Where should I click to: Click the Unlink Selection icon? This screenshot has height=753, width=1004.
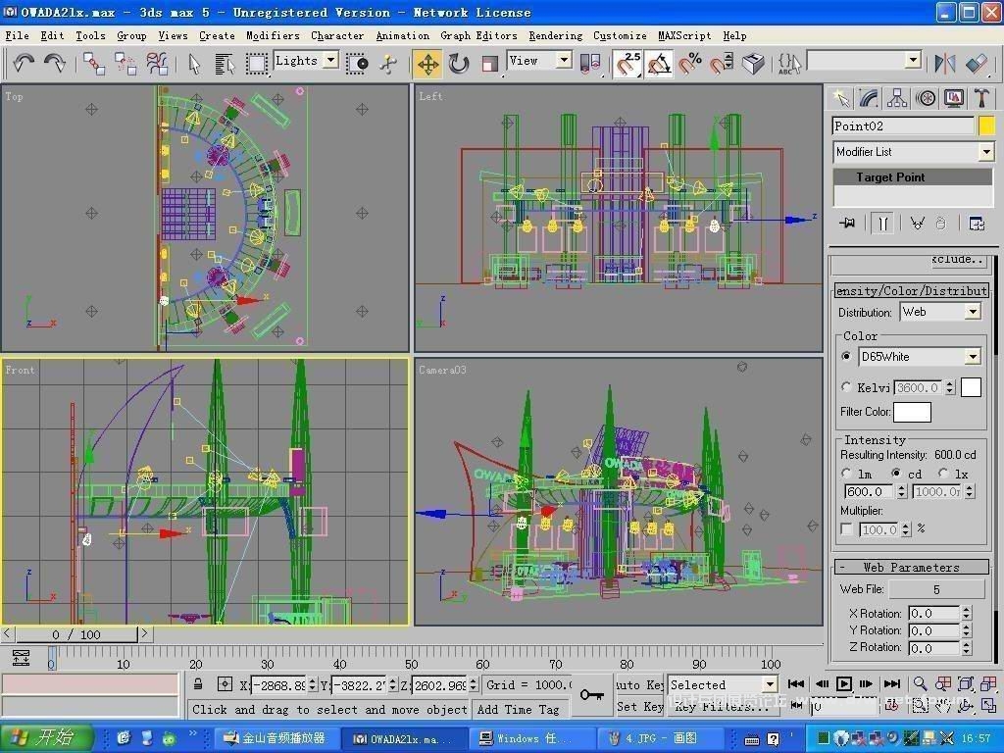point(125,64)
